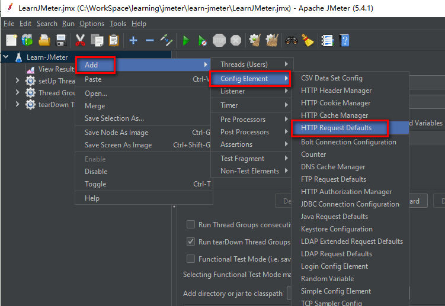Open the Post Processors submenu
Image resolution: width=445 pixels, height=306 pixels.
[251, 132]
